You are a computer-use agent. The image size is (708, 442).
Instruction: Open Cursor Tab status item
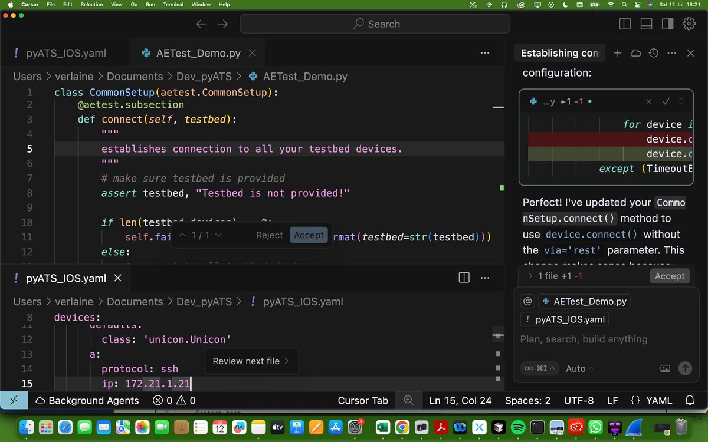click(363, 400)
